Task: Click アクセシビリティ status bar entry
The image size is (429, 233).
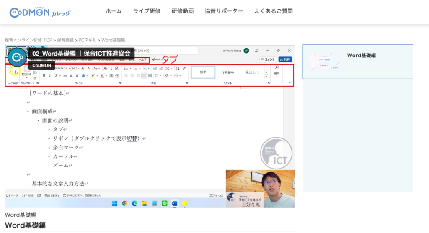Action: [x=82, y=195]
